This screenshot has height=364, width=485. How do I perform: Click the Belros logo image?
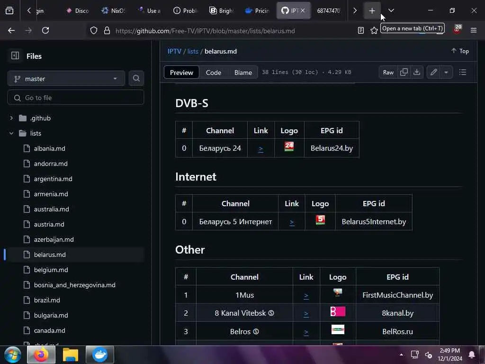(337, 329)
